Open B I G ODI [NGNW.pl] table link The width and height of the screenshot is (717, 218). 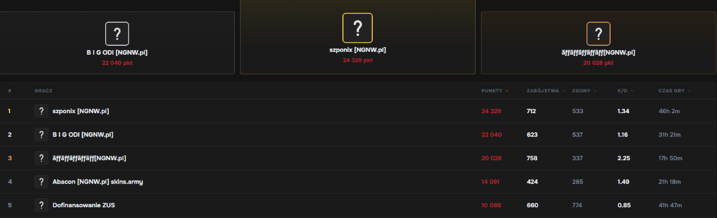pyautogui.click(x=83, y=135)
